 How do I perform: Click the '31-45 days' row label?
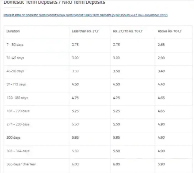point(15,58)
